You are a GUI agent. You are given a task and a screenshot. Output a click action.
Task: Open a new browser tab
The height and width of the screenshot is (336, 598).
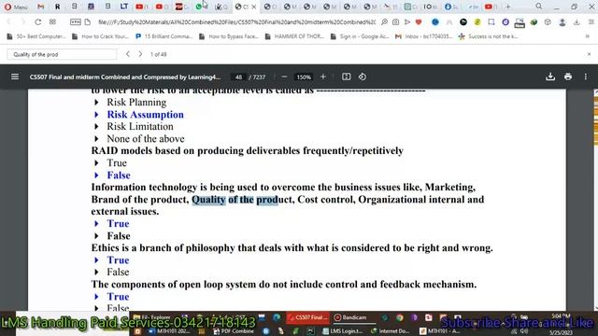(508, 7)
